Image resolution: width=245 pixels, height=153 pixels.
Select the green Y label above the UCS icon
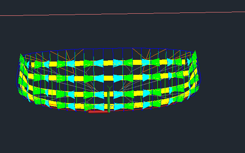[x=110, y=88]
